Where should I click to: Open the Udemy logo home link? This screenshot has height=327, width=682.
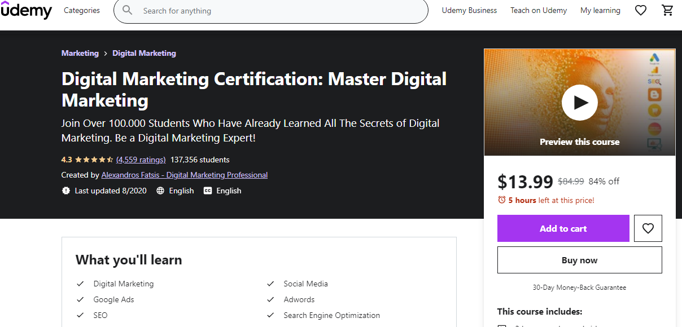click(x=26, y=10)
